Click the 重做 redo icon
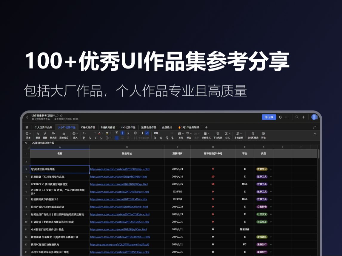The height and width of the screenshot is (256, 342). [45, 134]
